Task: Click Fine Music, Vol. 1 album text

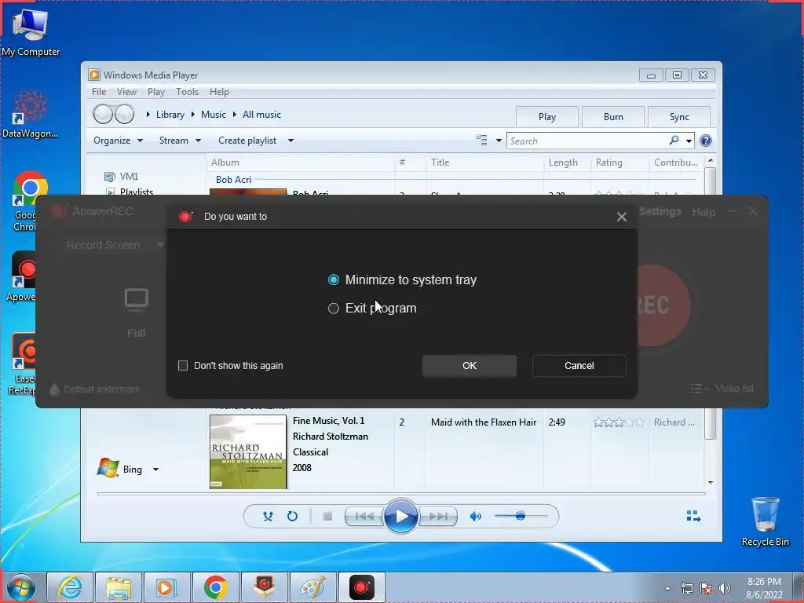Action: click(x=329, y=421)
